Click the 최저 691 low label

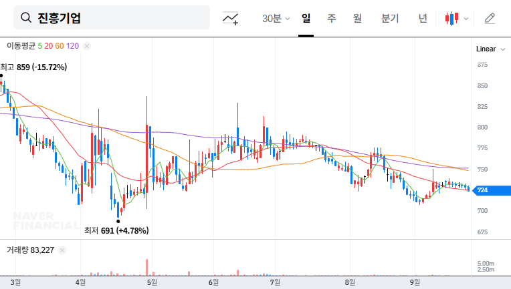[116, 231]
